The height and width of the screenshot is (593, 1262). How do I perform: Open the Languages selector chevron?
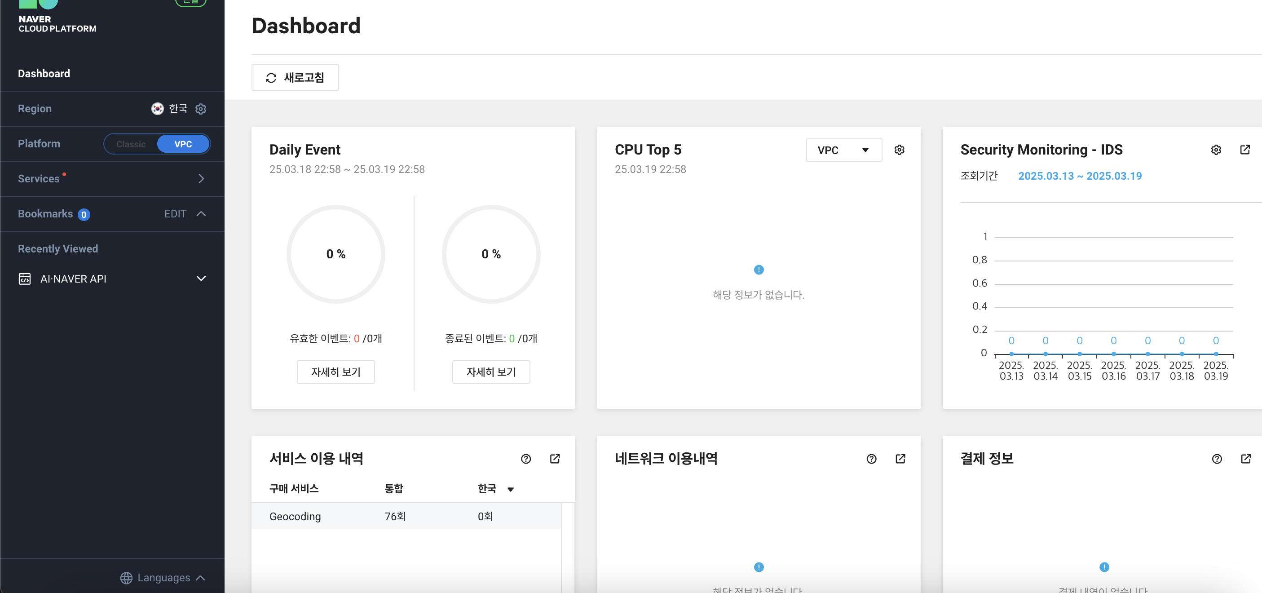[200, 578]
